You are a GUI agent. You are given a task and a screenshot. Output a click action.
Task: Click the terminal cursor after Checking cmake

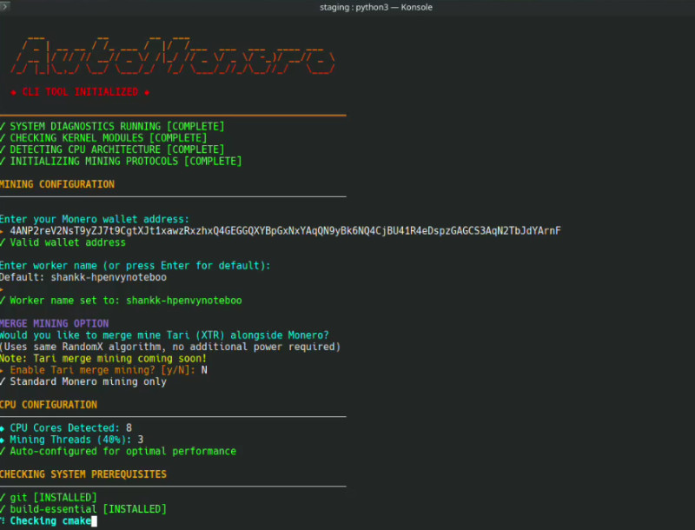[93, 520]
